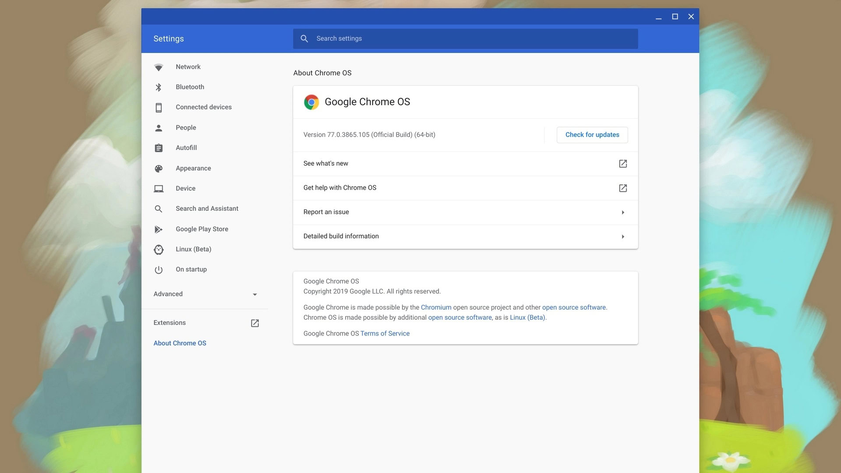Open the People settings section

186,127
